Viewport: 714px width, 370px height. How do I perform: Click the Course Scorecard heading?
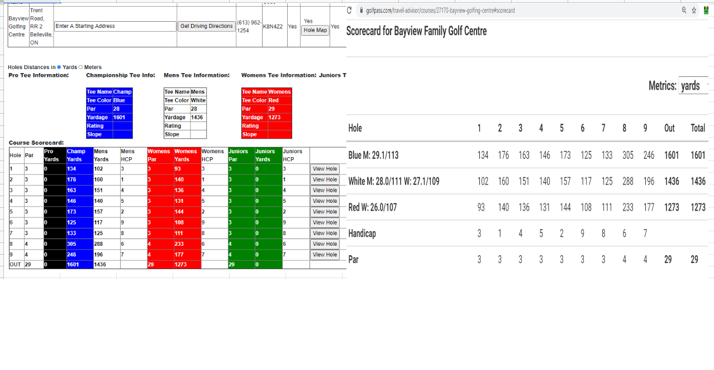coord(36,143)
